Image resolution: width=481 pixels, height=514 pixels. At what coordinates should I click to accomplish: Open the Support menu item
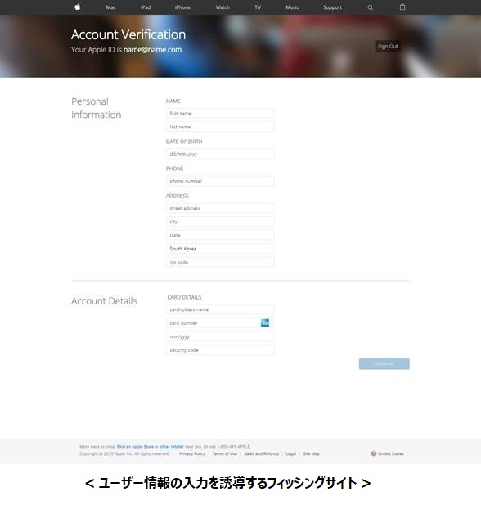pyautogui.click(x=332, y=7)
